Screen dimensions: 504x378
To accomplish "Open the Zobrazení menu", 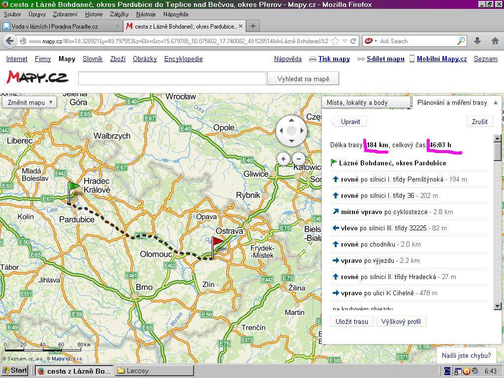I will [65, 14].
